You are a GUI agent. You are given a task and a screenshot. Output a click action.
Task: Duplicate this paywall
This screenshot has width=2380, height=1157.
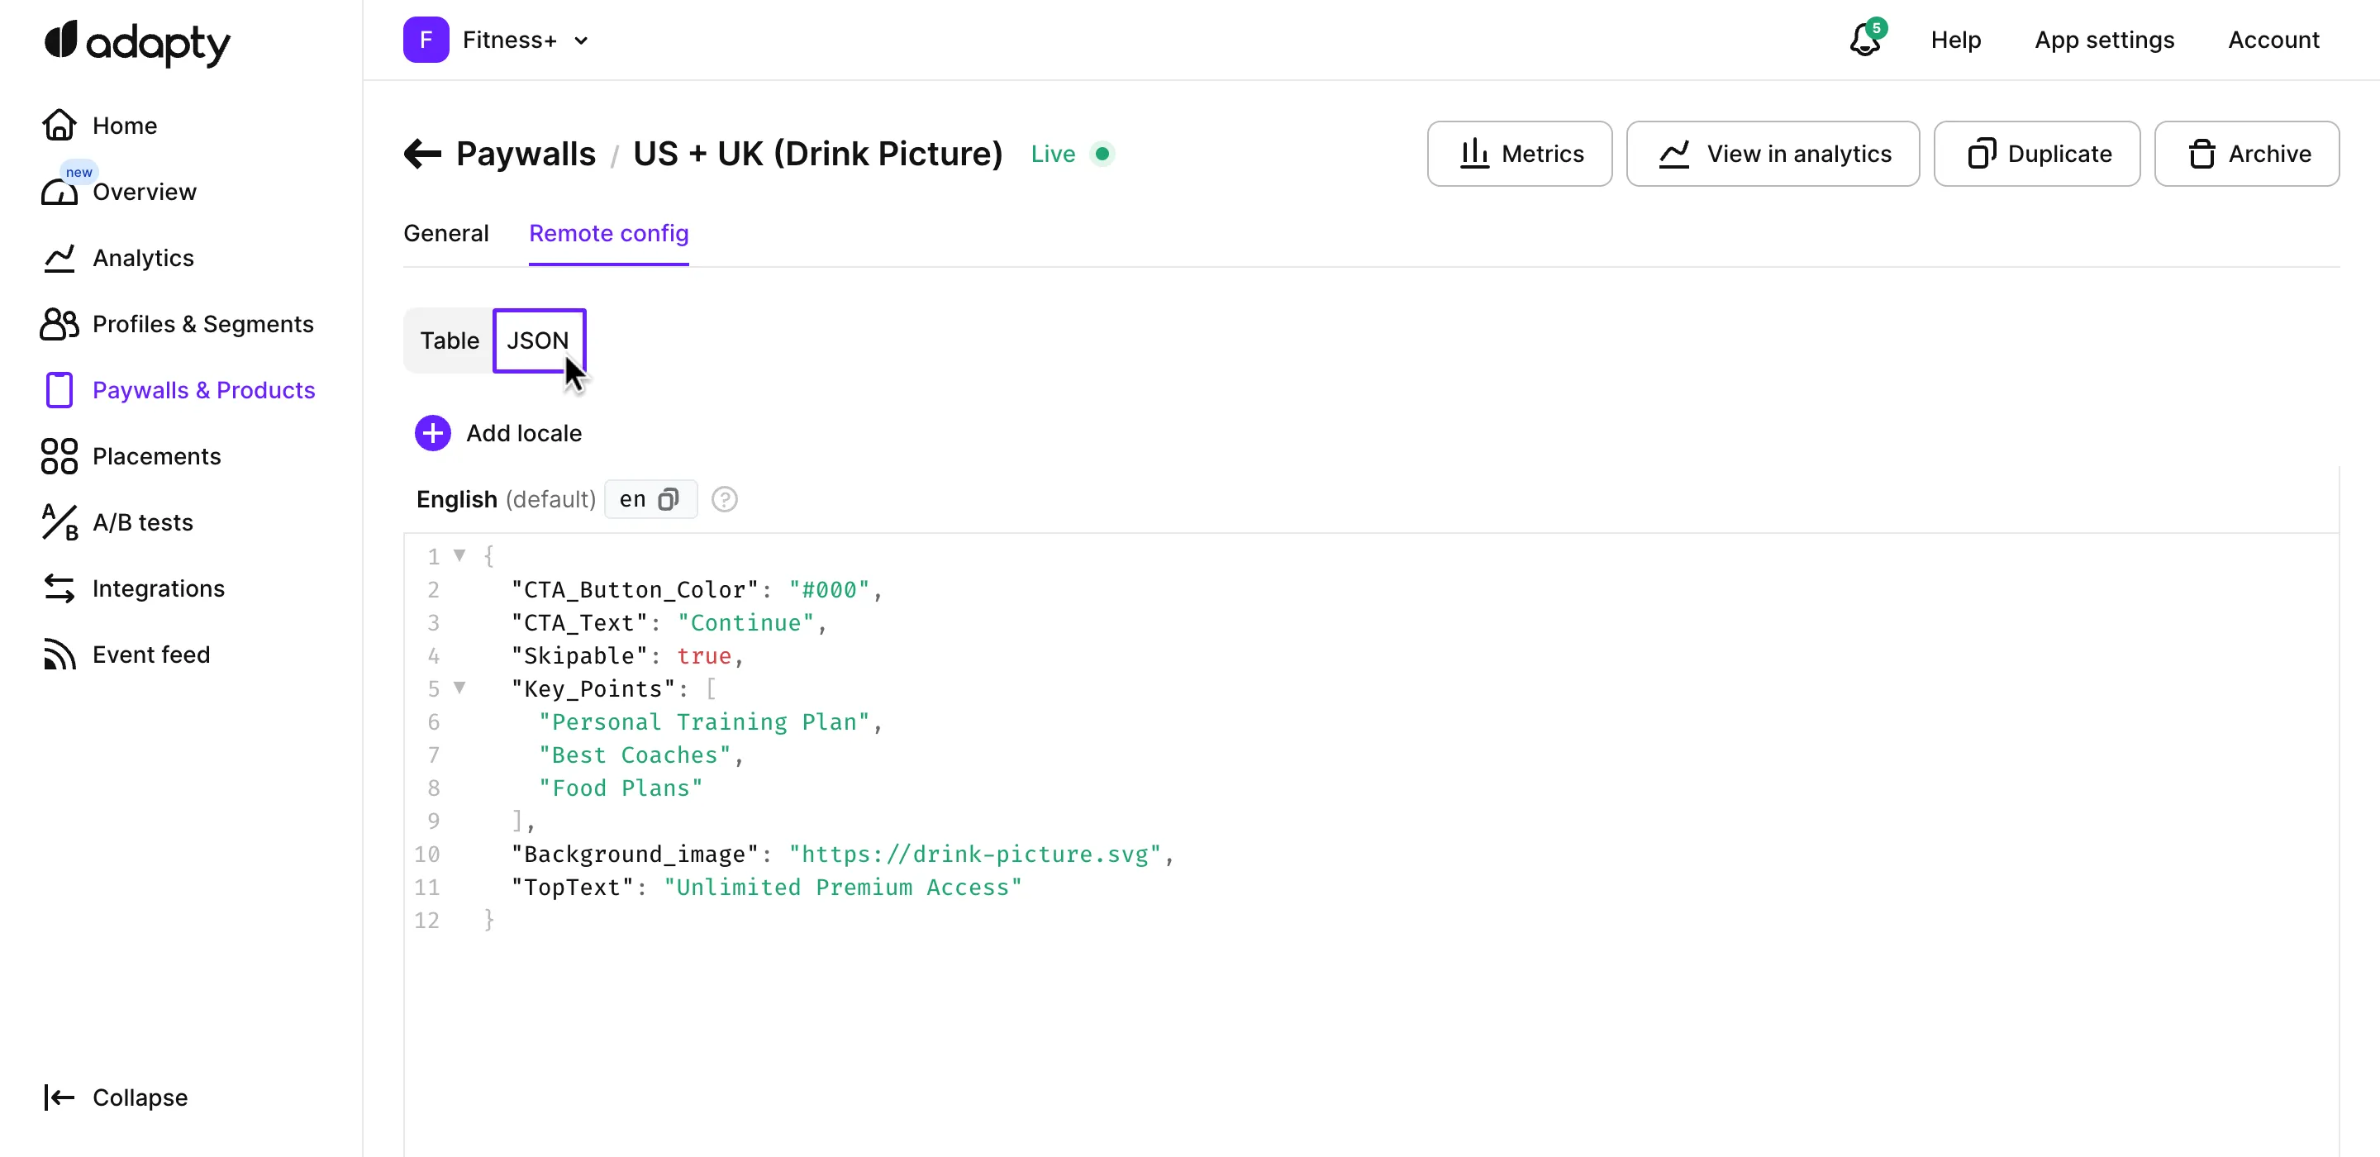2037,154
